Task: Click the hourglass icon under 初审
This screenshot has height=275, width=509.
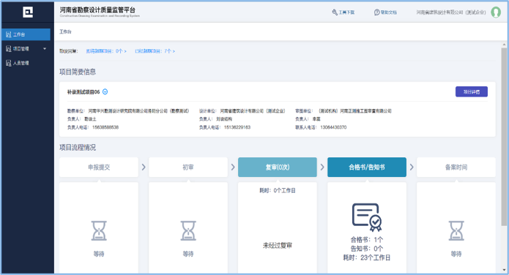Action: [x=188, y=230]
